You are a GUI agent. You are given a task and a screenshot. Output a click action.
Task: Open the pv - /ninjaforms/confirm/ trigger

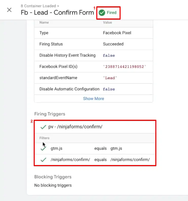tap(75, 127)
